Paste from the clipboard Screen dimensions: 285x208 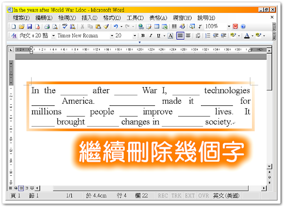pos(98,27)
